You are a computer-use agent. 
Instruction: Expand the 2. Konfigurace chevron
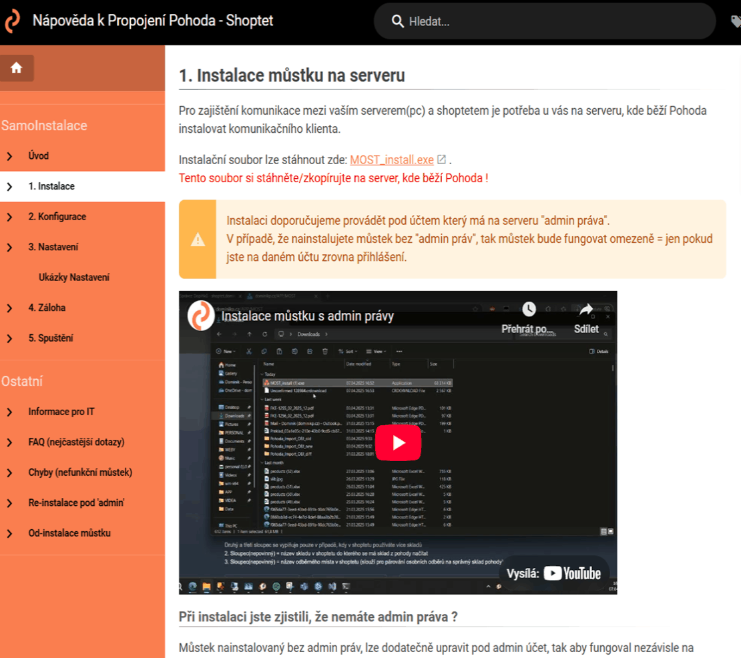(x=9, y=217)
